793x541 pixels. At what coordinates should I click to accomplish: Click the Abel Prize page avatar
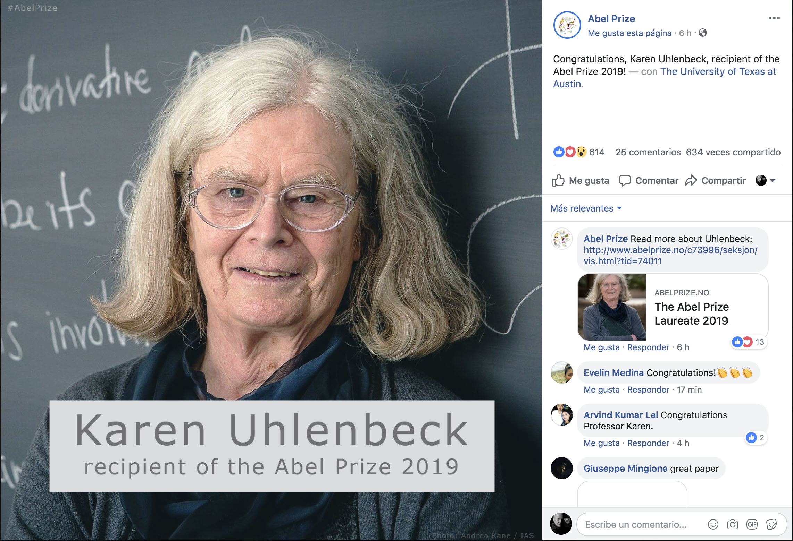567,25
